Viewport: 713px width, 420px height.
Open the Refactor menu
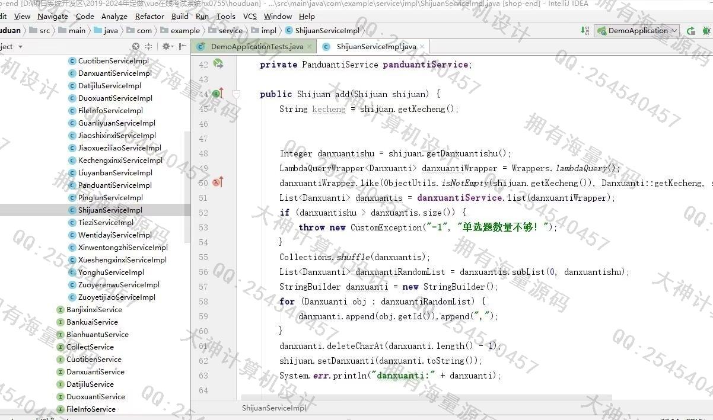point(149,17)
